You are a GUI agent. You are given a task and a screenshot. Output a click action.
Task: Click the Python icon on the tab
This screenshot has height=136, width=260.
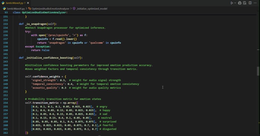point(3,3)
